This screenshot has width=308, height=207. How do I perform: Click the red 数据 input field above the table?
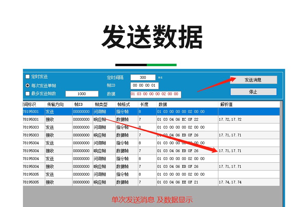pos(155,94)
